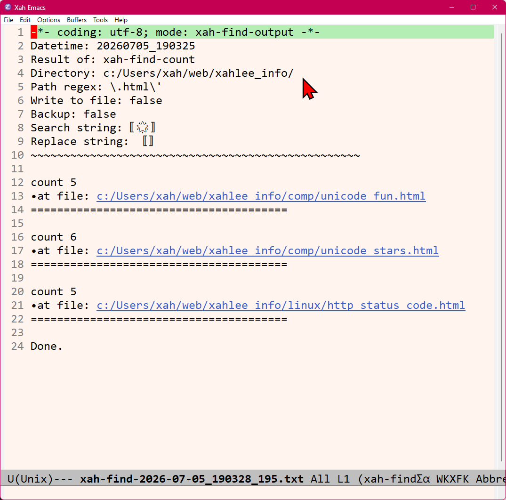Image resolution: width=506 pixels, height=500 pixels.
Task: Click the All position indicator in mode line
Action: click(x=320, y=479)
